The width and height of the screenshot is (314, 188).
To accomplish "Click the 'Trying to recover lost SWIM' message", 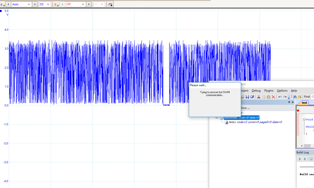I will coord(215,94).
